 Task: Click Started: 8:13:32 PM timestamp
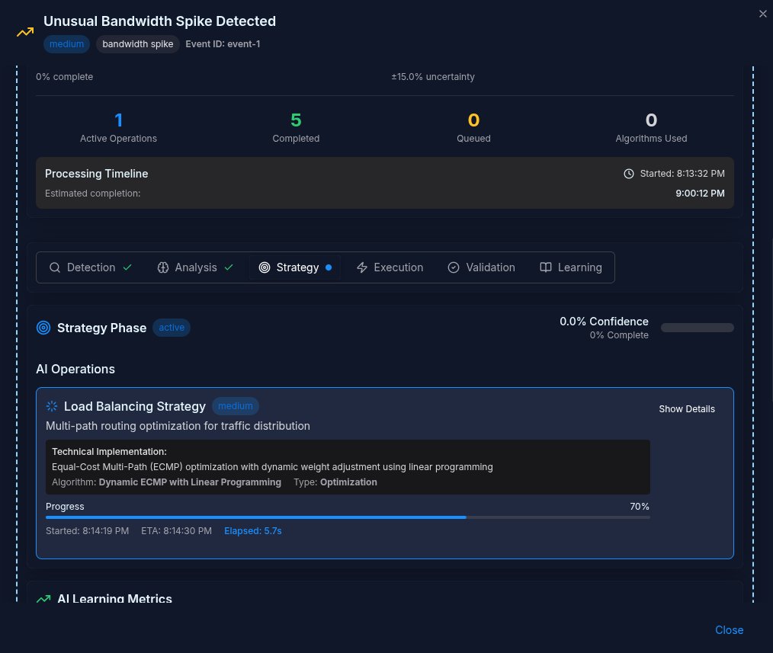click(682, 174)
